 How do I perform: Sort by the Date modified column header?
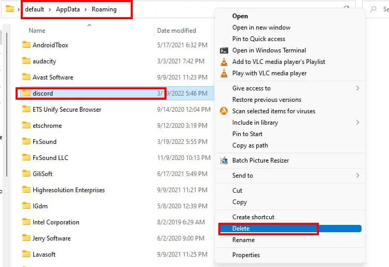coord(176,31)
